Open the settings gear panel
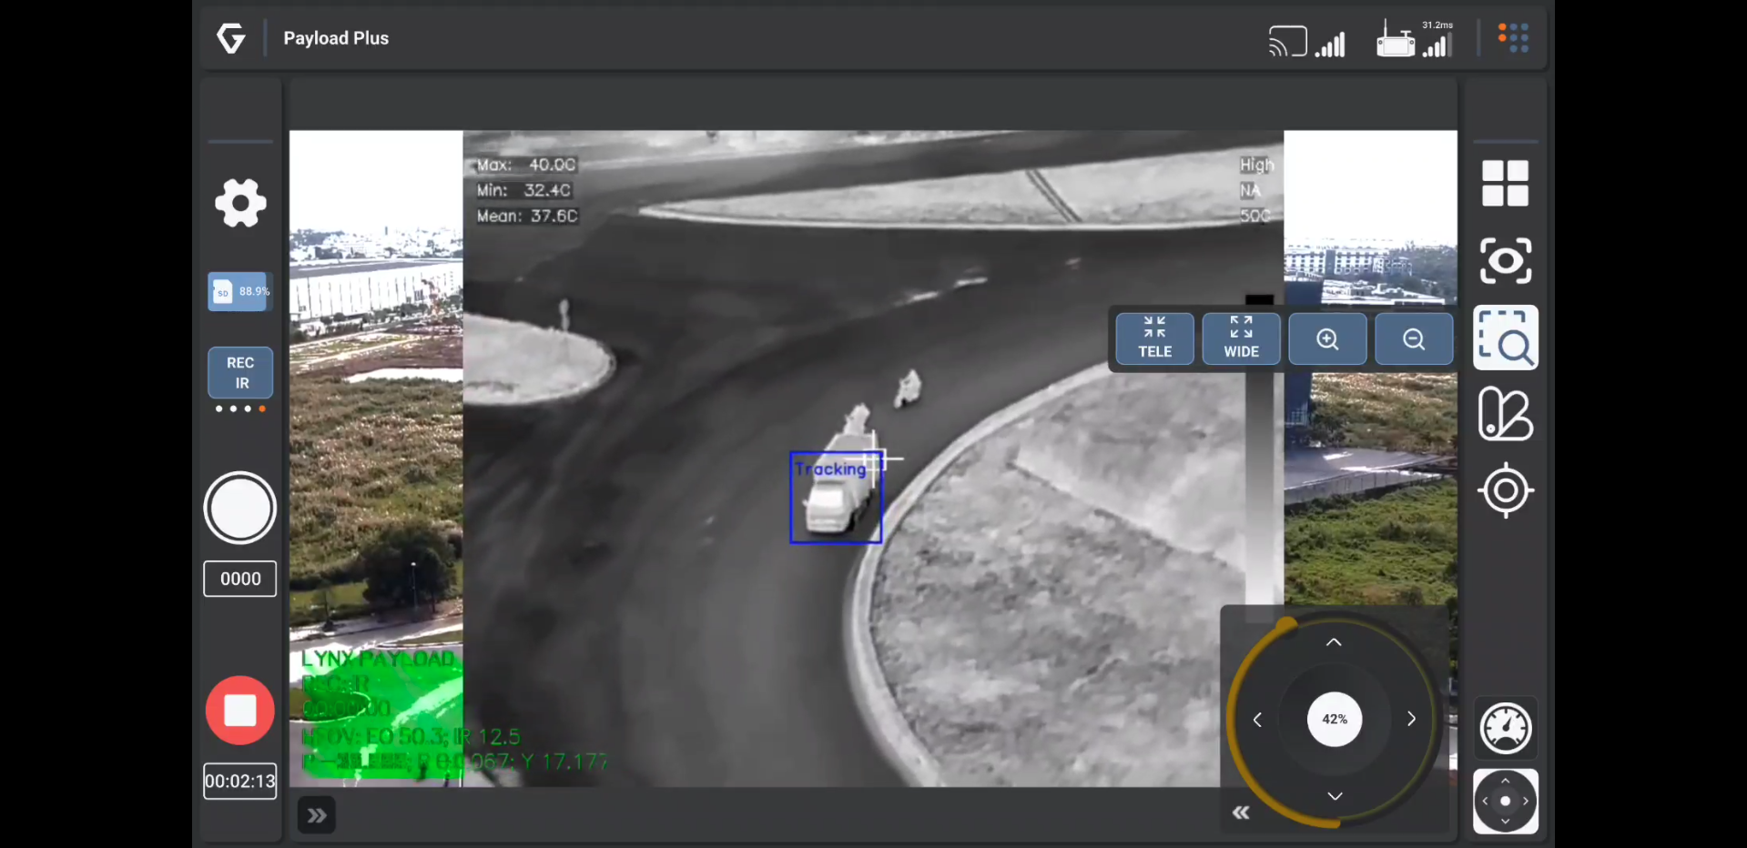Viewport: 1747px width, 848px height. 239,203
